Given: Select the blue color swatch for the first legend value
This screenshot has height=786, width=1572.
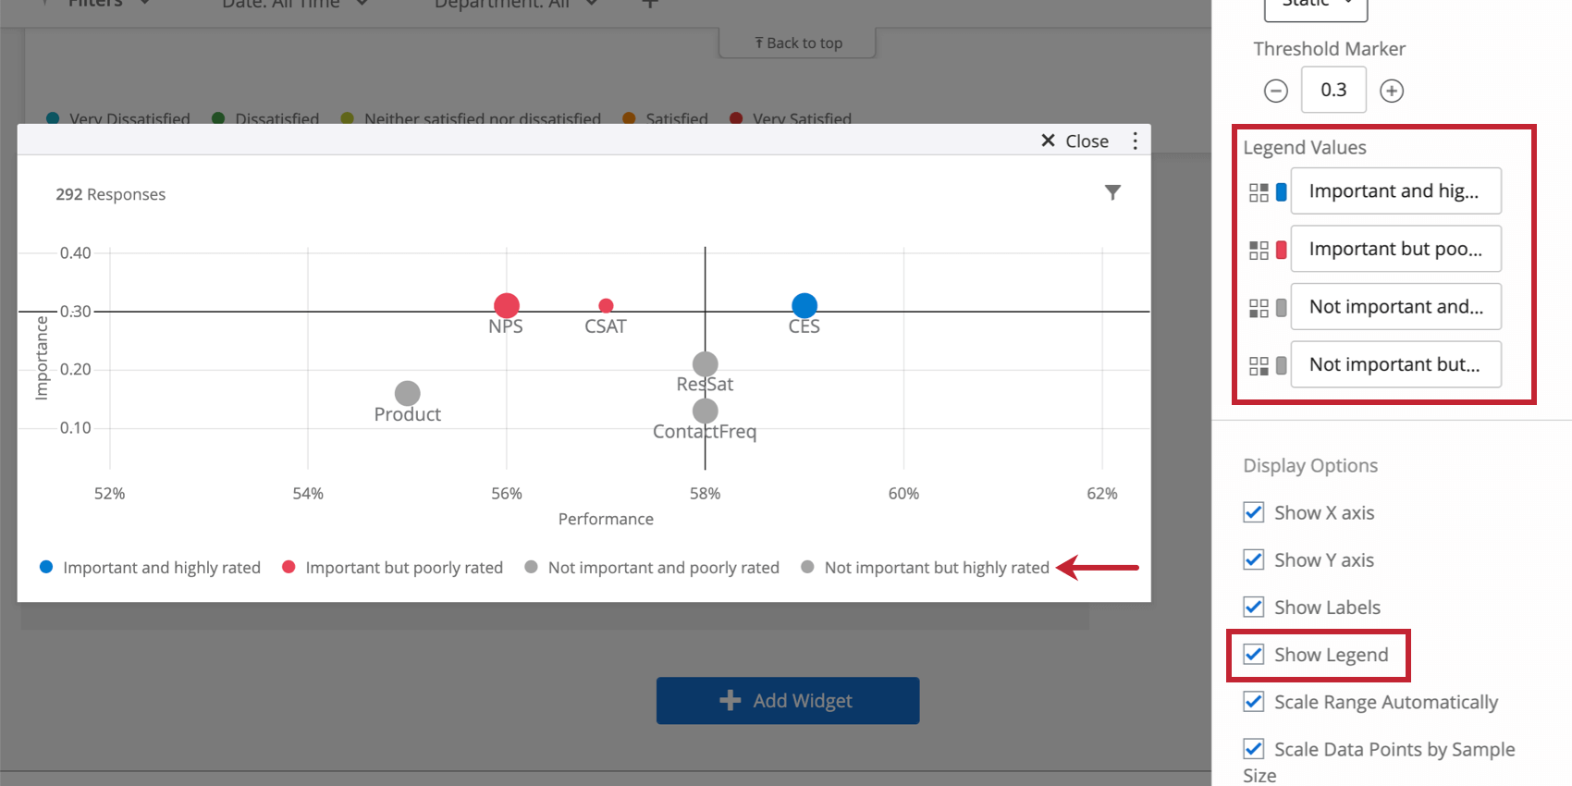Looking at the screenshot, I should 1280,191.
